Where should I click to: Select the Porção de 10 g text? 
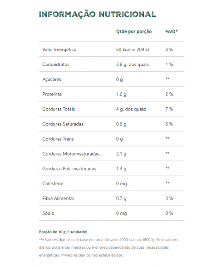pos(52,232)
